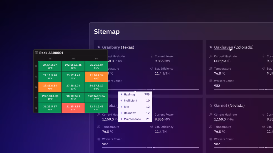Click Oakhaven's workers status bar
Viewport: 273px width, 153px height.
[244, 89]
